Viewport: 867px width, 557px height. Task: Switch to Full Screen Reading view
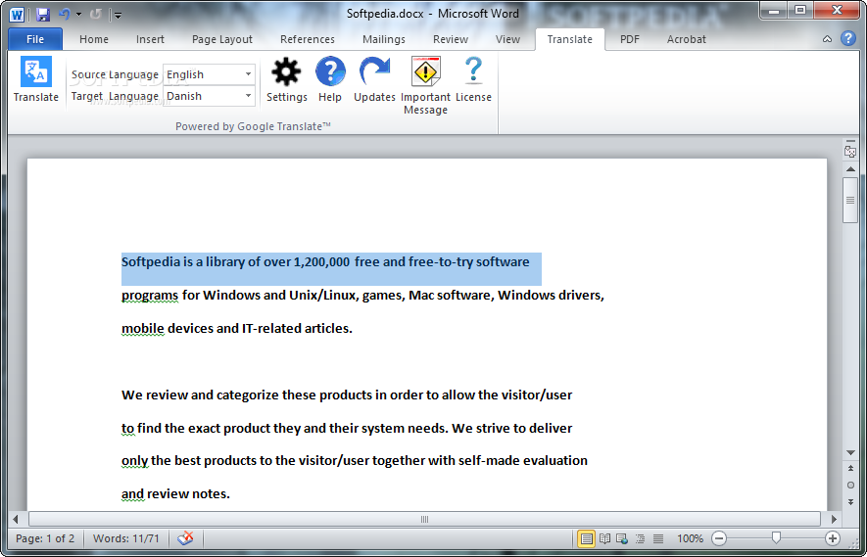click(604, 538)
